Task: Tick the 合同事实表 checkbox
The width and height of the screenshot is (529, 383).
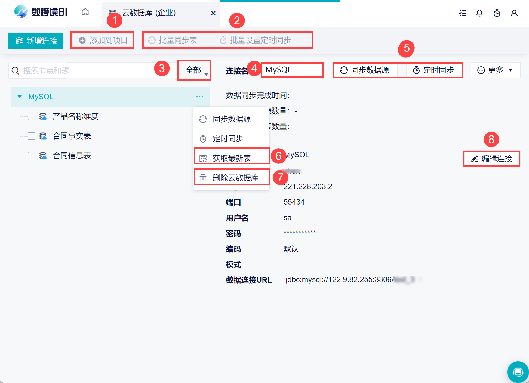Action: 32,136
